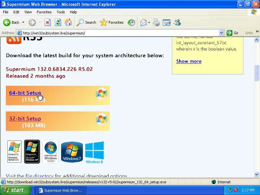Click the scrollbar up arrow

click(256, 40)
